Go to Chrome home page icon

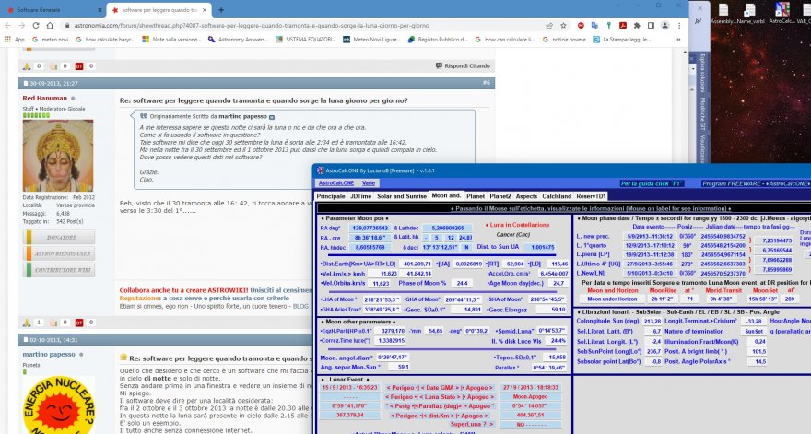click(x=50, y=26)
